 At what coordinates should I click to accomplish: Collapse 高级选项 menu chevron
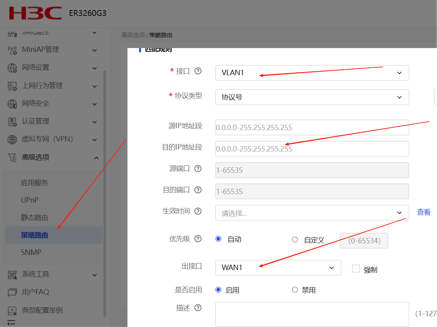click(96, 158)
